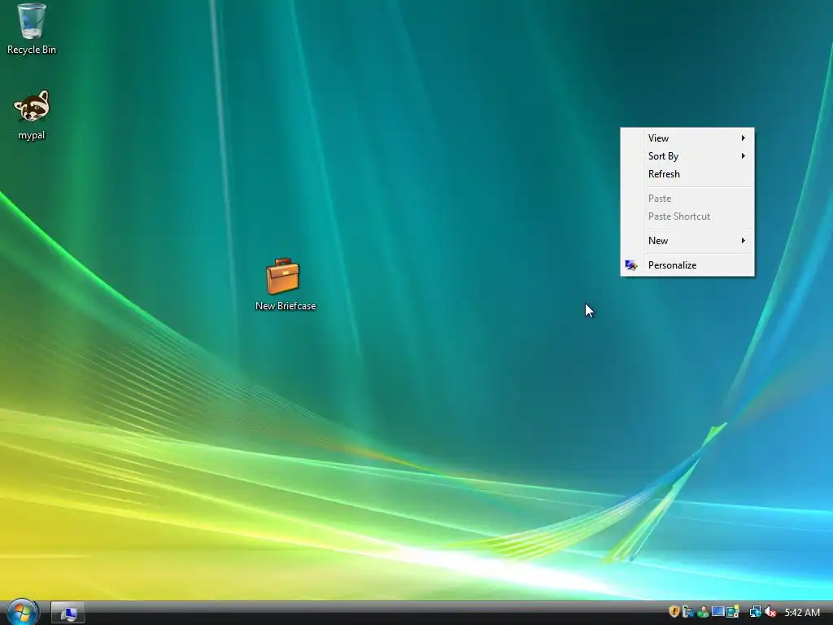Expand the Sort By submenu arrow
This screenshot has width=833, height=625.
point(744,156)
